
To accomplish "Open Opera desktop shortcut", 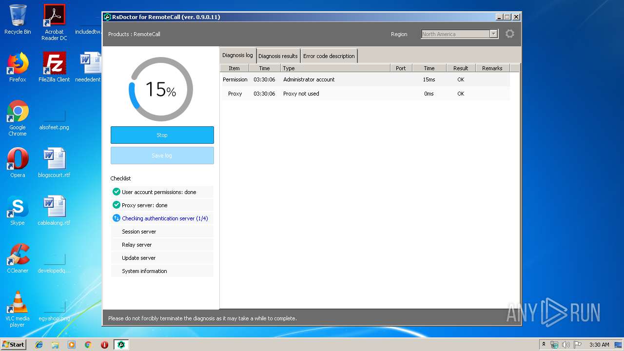I will 18,163.
